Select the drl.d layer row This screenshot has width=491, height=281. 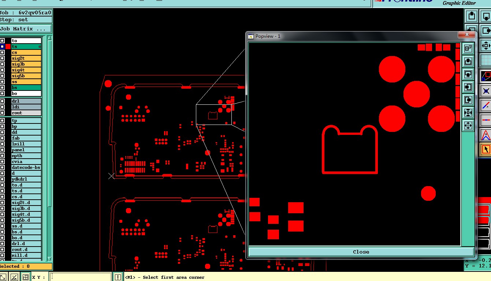pyautogui.click(x=26, y=244)
